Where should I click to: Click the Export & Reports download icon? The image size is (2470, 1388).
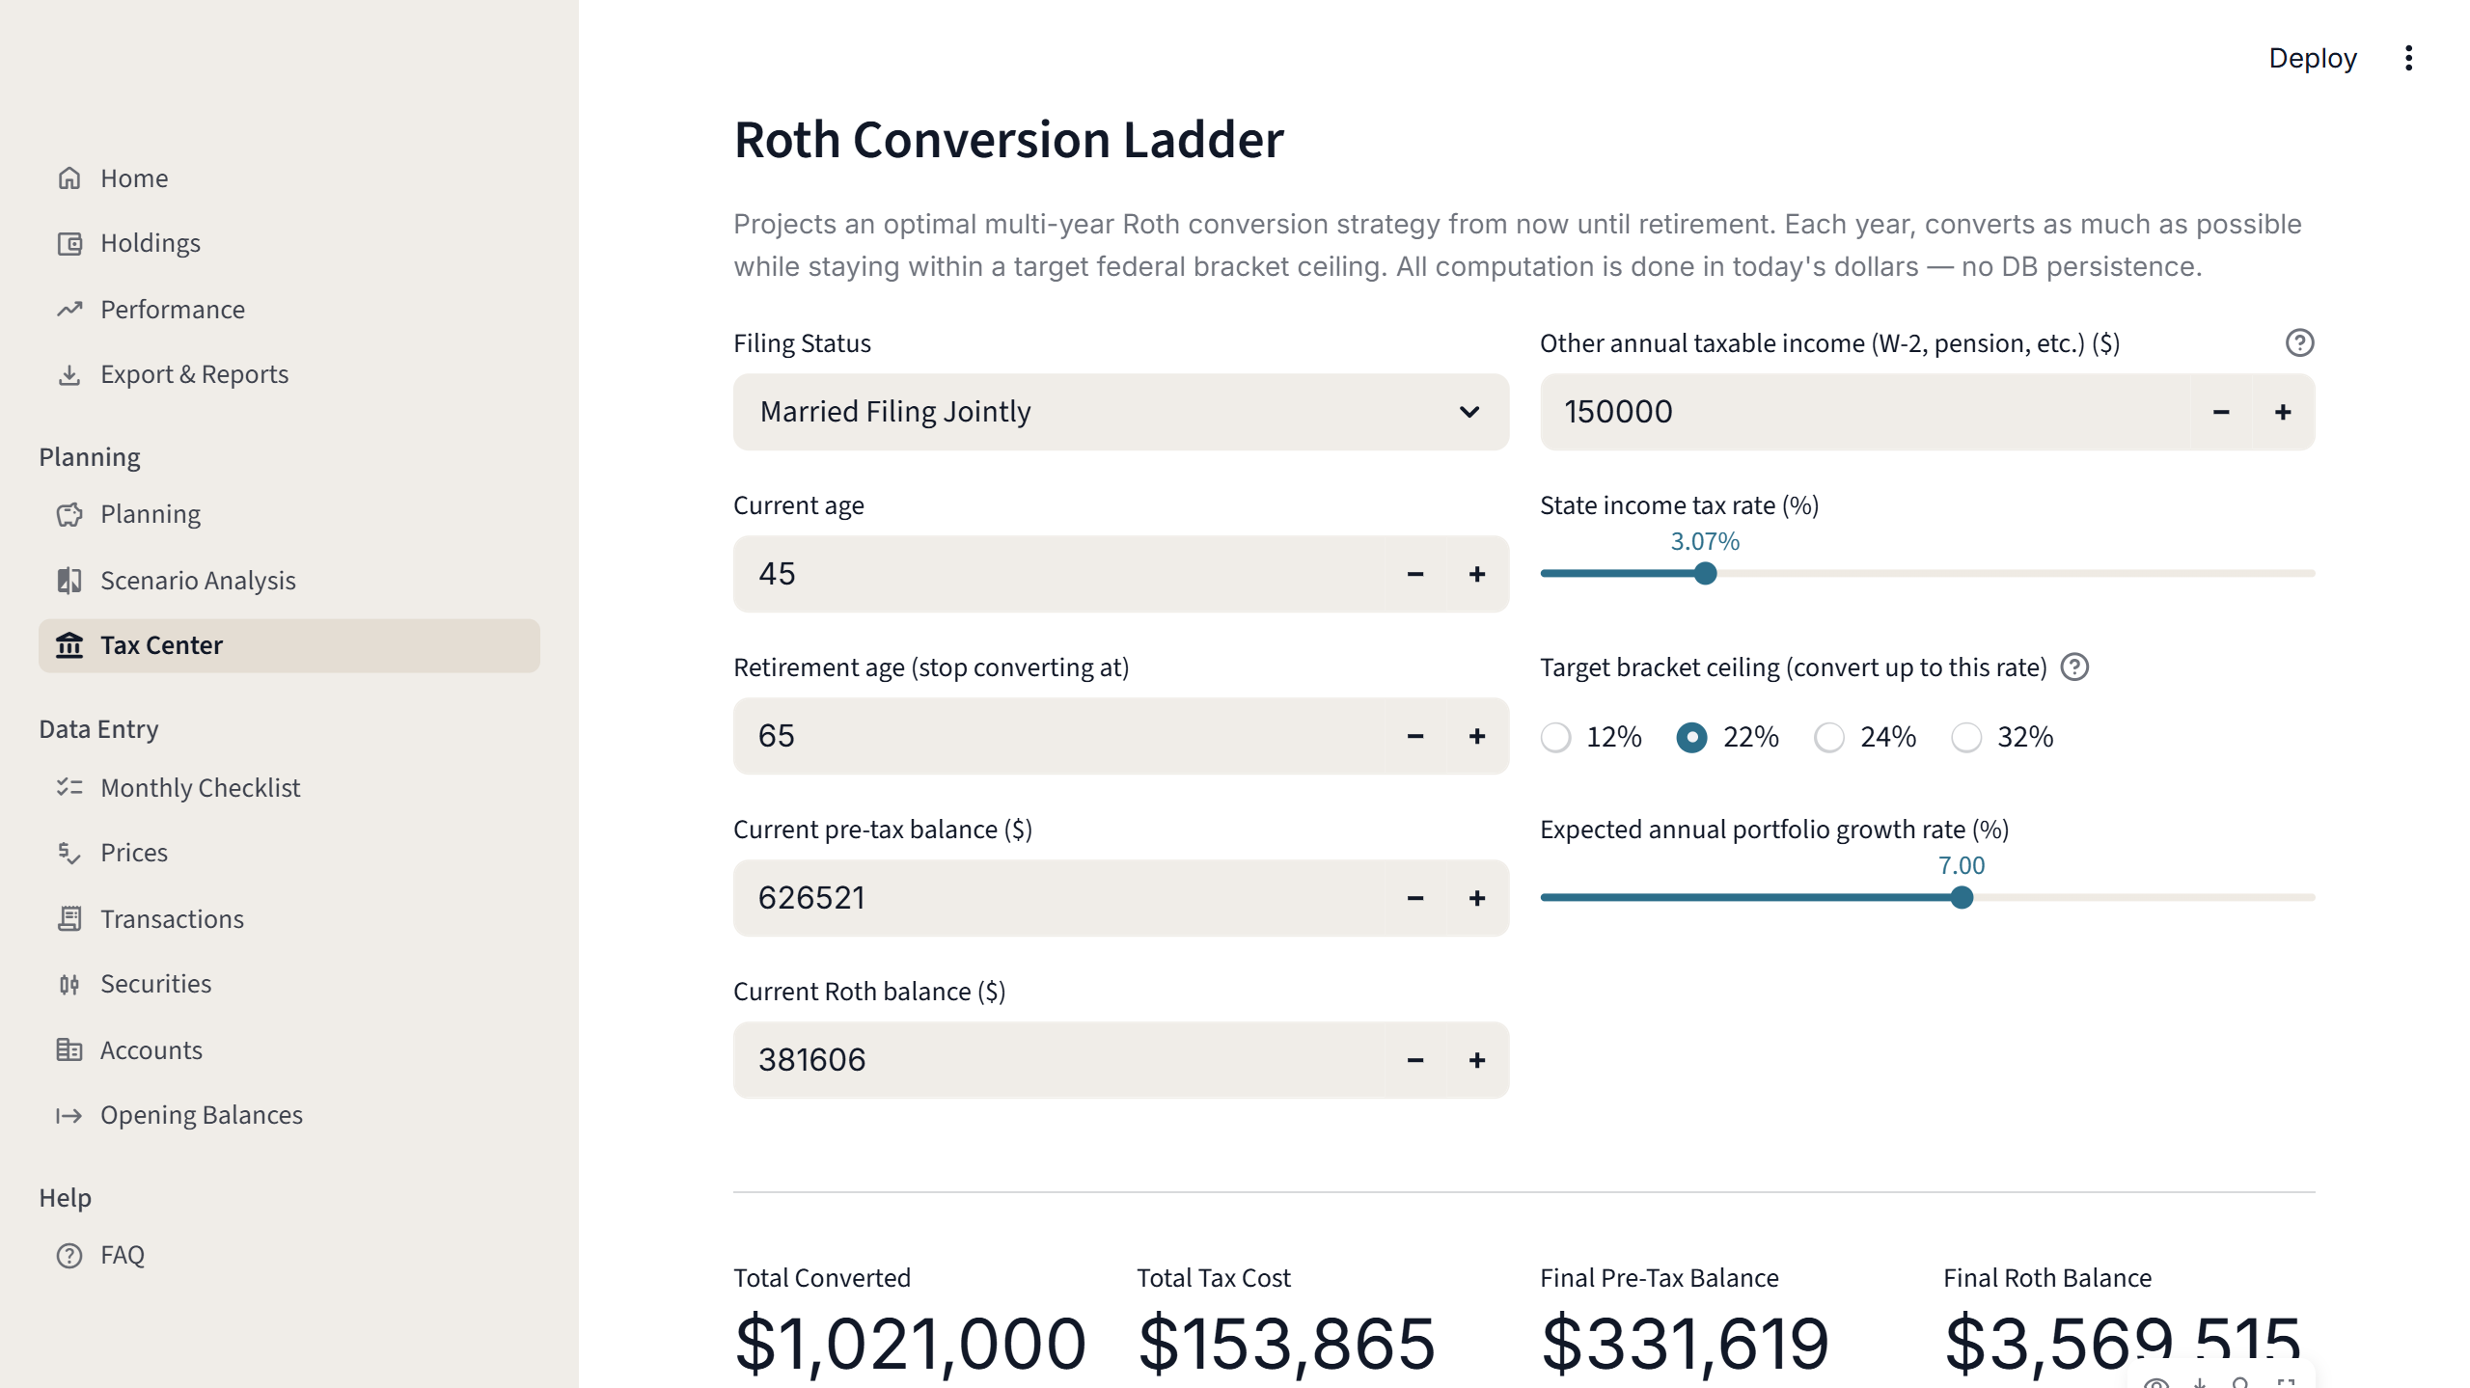(x=69, y=374)
